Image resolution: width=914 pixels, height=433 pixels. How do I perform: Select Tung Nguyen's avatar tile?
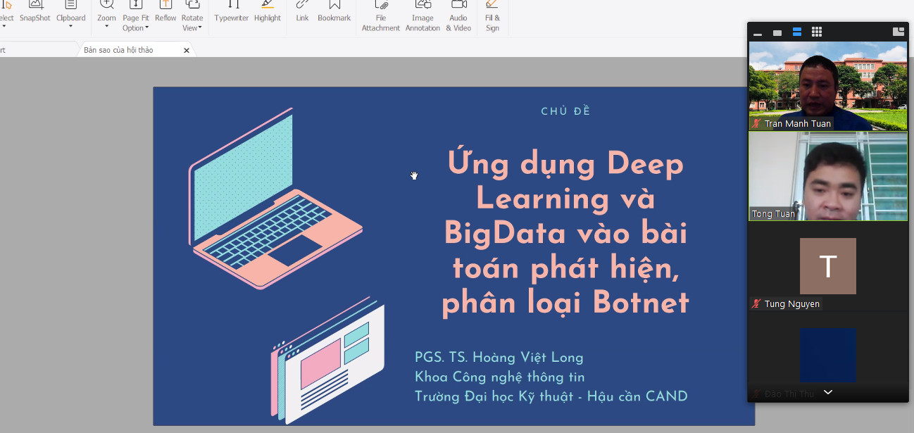point(827,266)
